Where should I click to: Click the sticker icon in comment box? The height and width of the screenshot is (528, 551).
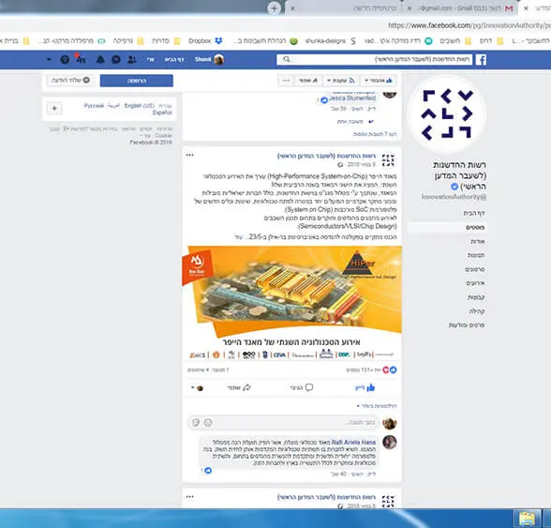coord(196,422)
